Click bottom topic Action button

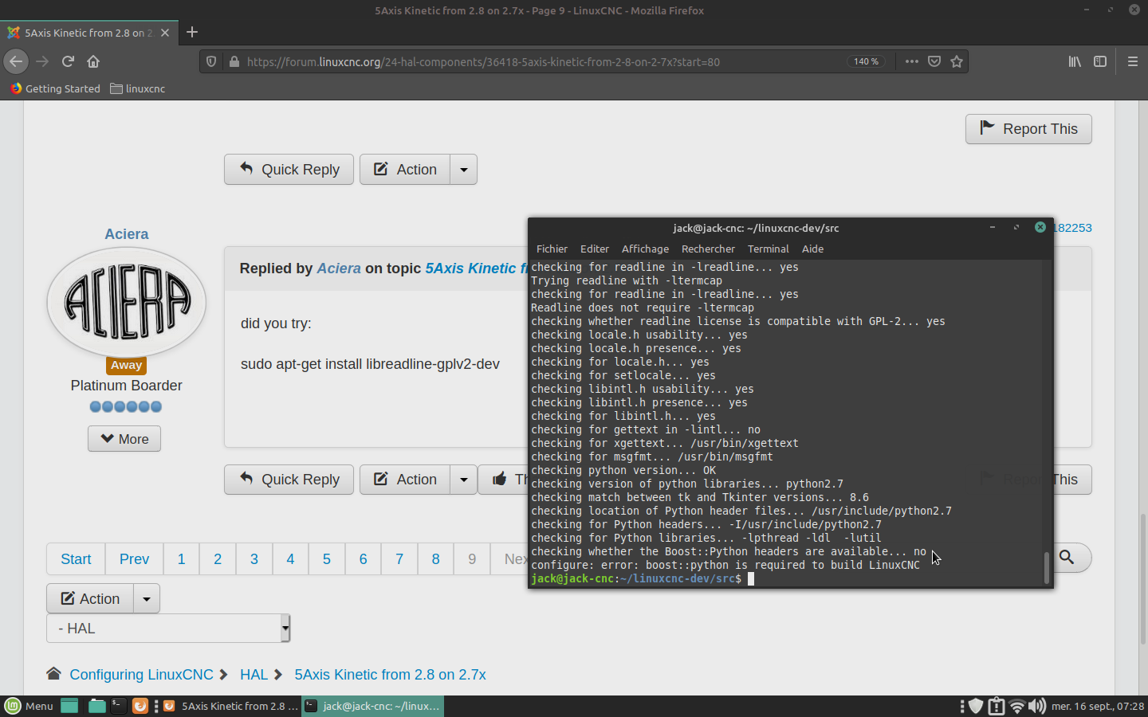[x=90, y=599]
